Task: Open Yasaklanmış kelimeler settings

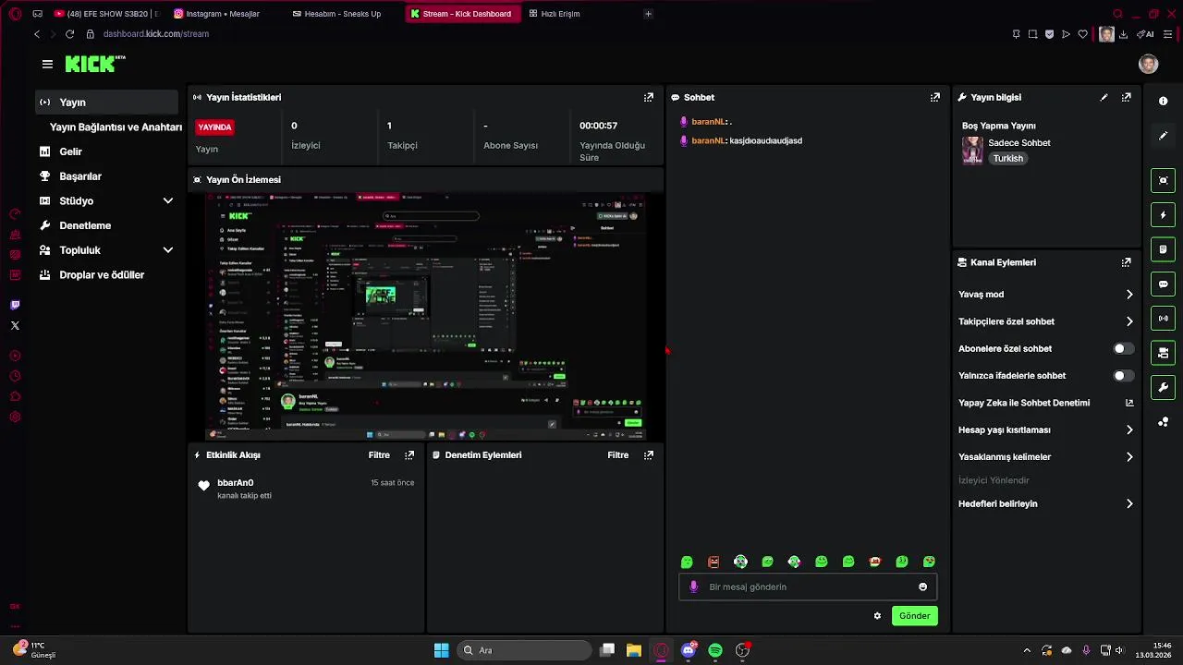Action: pyautogui.click(x=1045, y=456)
